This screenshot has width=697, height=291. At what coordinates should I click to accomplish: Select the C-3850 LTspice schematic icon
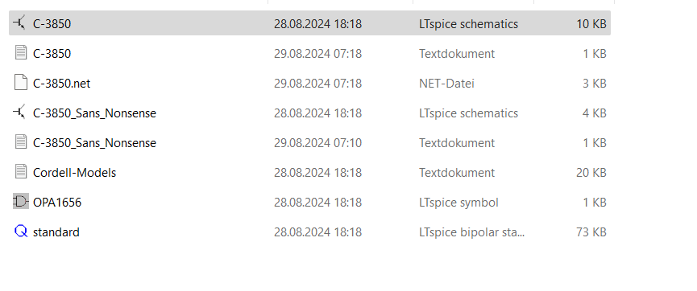tap(19, 23)
